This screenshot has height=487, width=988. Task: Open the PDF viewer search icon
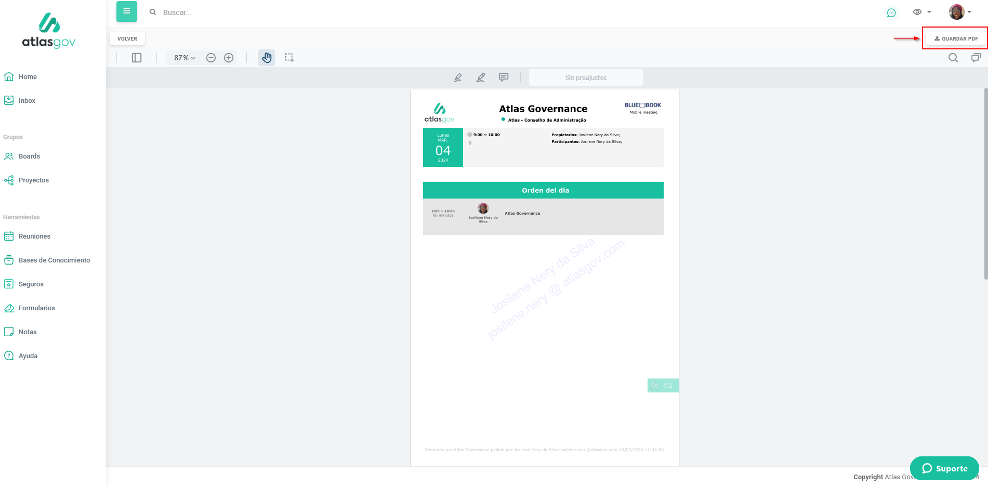click(953, 58)
